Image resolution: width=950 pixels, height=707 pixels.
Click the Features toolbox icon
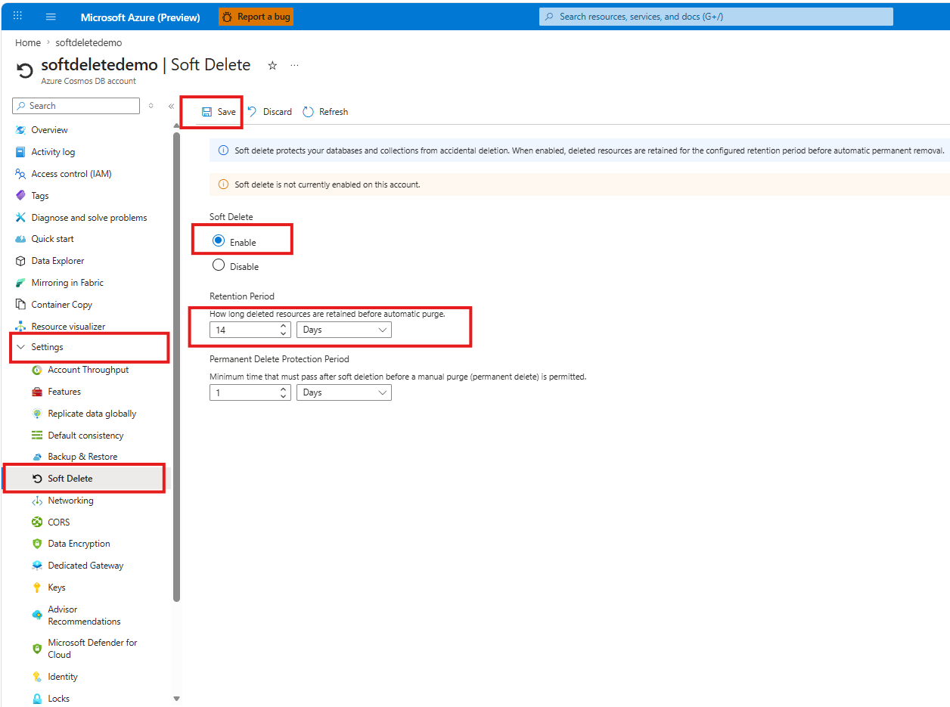(x=37, y=392)
